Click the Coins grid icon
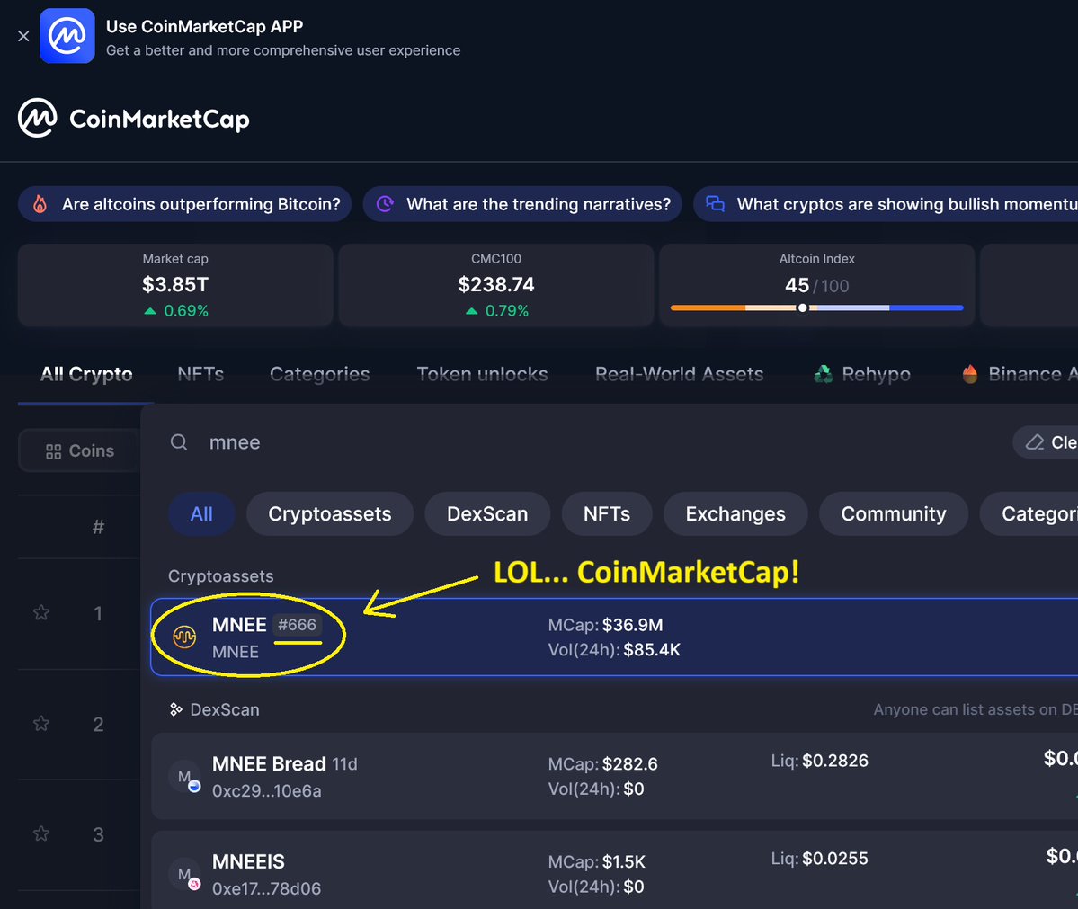This screenshot has height=909, width=1078. pos(53,451)
